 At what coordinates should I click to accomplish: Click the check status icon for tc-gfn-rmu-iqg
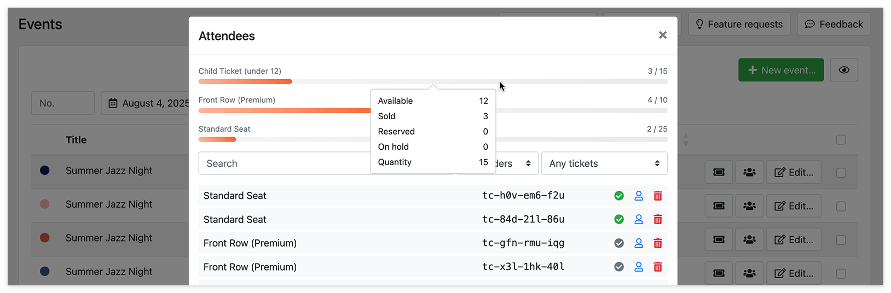coord(619,243)
